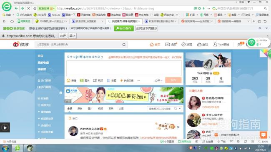The image size is (271, 152).
Task: Open the 京东商城 bookmark
Action: (x=142, y=15)
